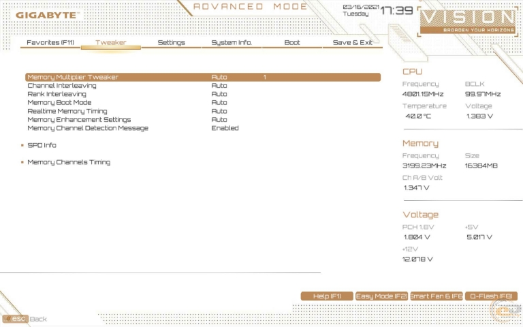Viewport: 523px width, 327px height.
Task: Click +5V reading 5.017 V
Action: coord(479,237)
